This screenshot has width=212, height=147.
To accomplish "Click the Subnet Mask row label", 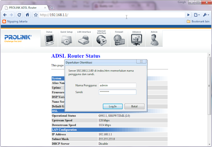I will [x=60, y=139].
